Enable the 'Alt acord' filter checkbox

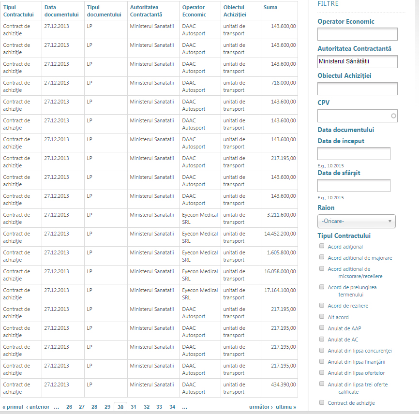[322, 317]
